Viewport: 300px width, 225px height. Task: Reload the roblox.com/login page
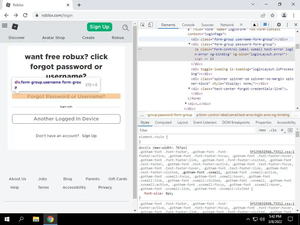click(x=25, y=15)
